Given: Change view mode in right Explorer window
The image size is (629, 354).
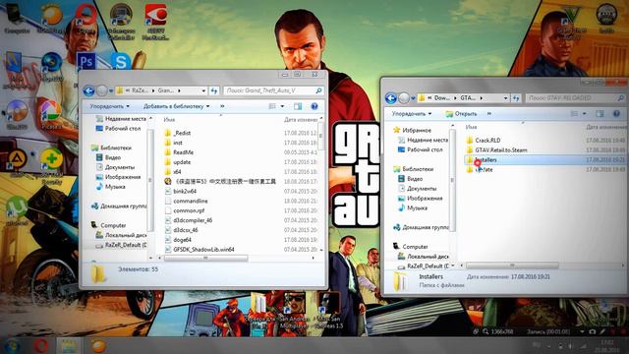Looking at the screenshot, I should pos(574,114).
